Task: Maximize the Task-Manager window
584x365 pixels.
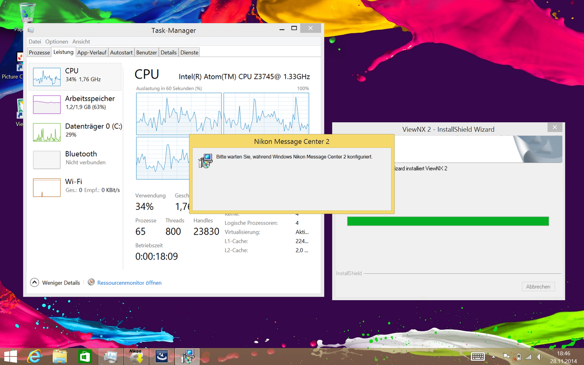Action: pos(294,28)
